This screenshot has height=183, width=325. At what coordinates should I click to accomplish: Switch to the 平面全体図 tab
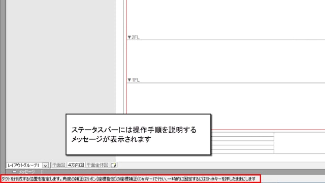(97, 165)
